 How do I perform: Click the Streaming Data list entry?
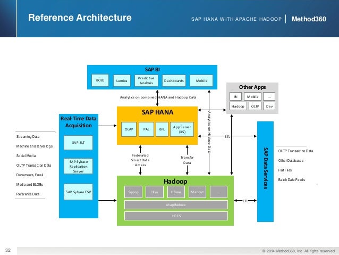pyautogui.click(x=28, y=137)
